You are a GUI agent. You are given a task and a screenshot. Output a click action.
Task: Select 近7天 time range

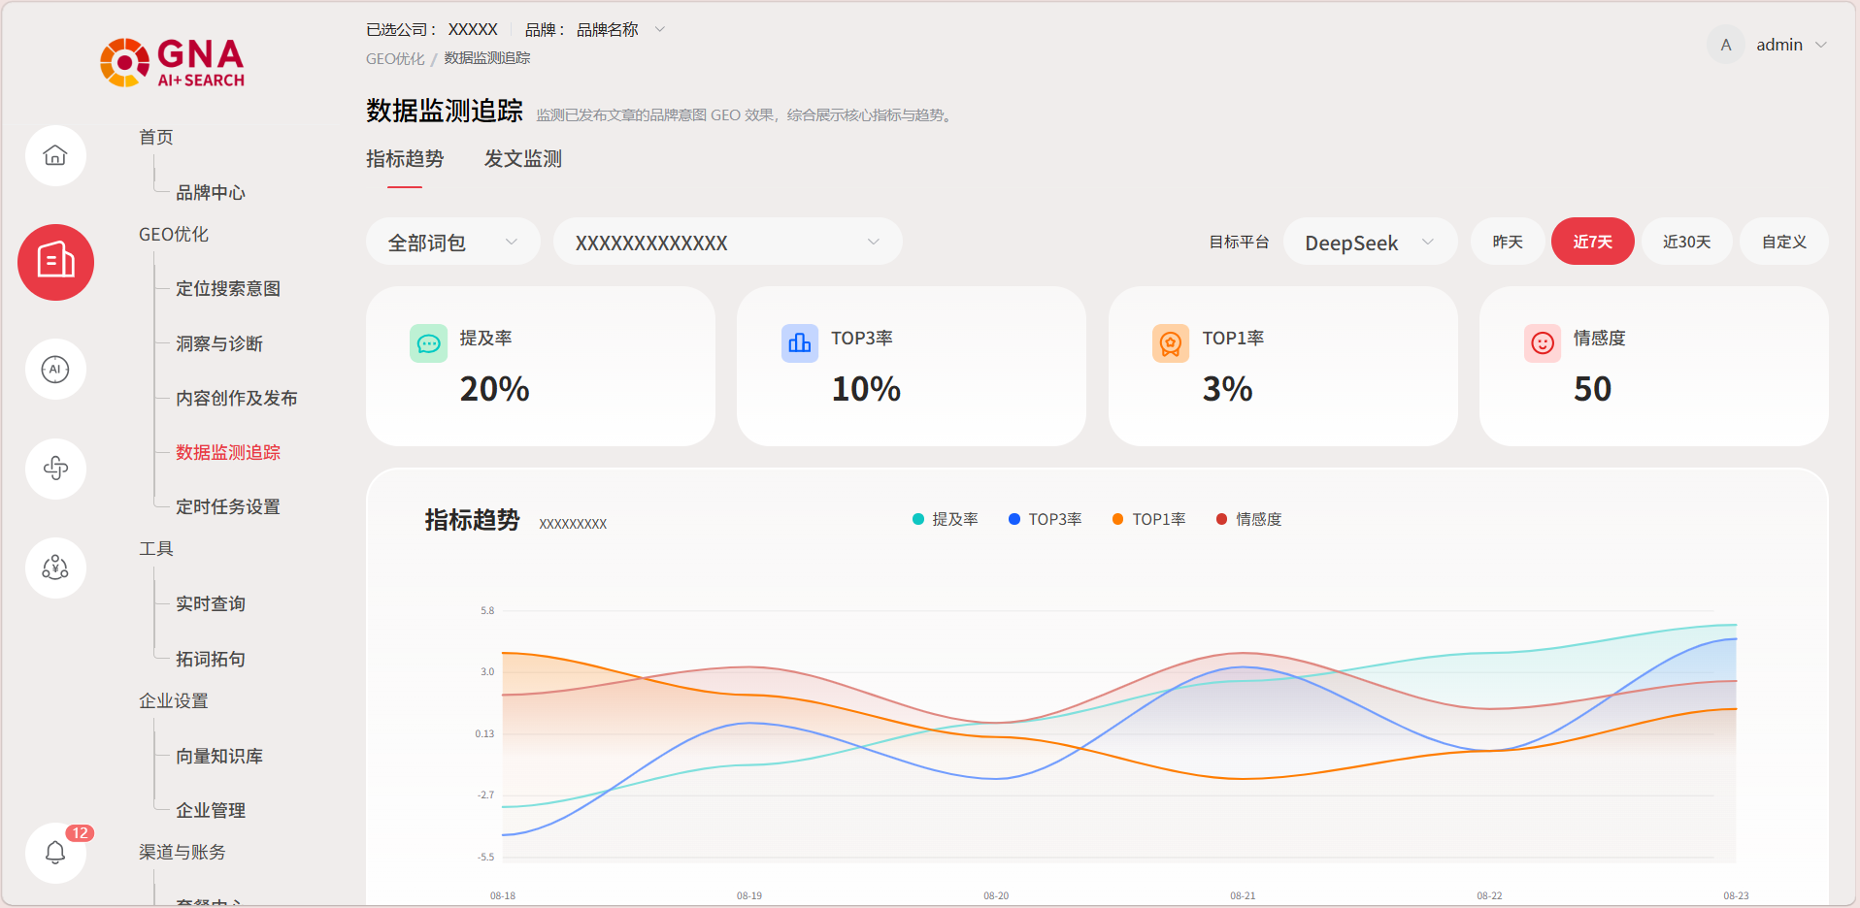pyautogui.click(x=1593, y=242)
